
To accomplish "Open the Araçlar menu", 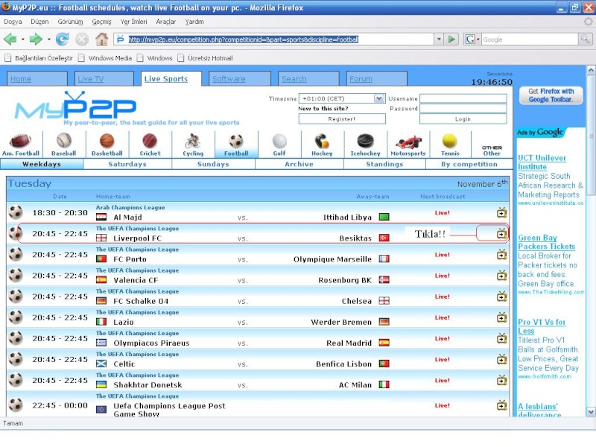I will [x=165, y=22].
